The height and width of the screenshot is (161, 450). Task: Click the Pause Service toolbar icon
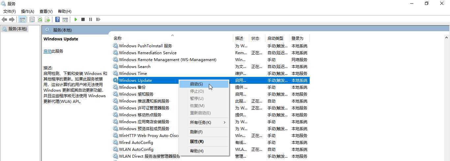[x=91, y=19]
